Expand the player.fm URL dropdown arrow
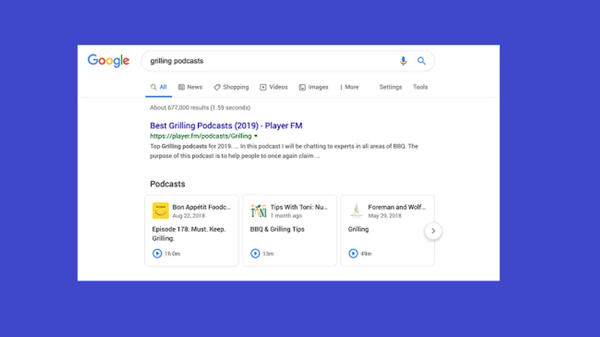 [256, 136]
